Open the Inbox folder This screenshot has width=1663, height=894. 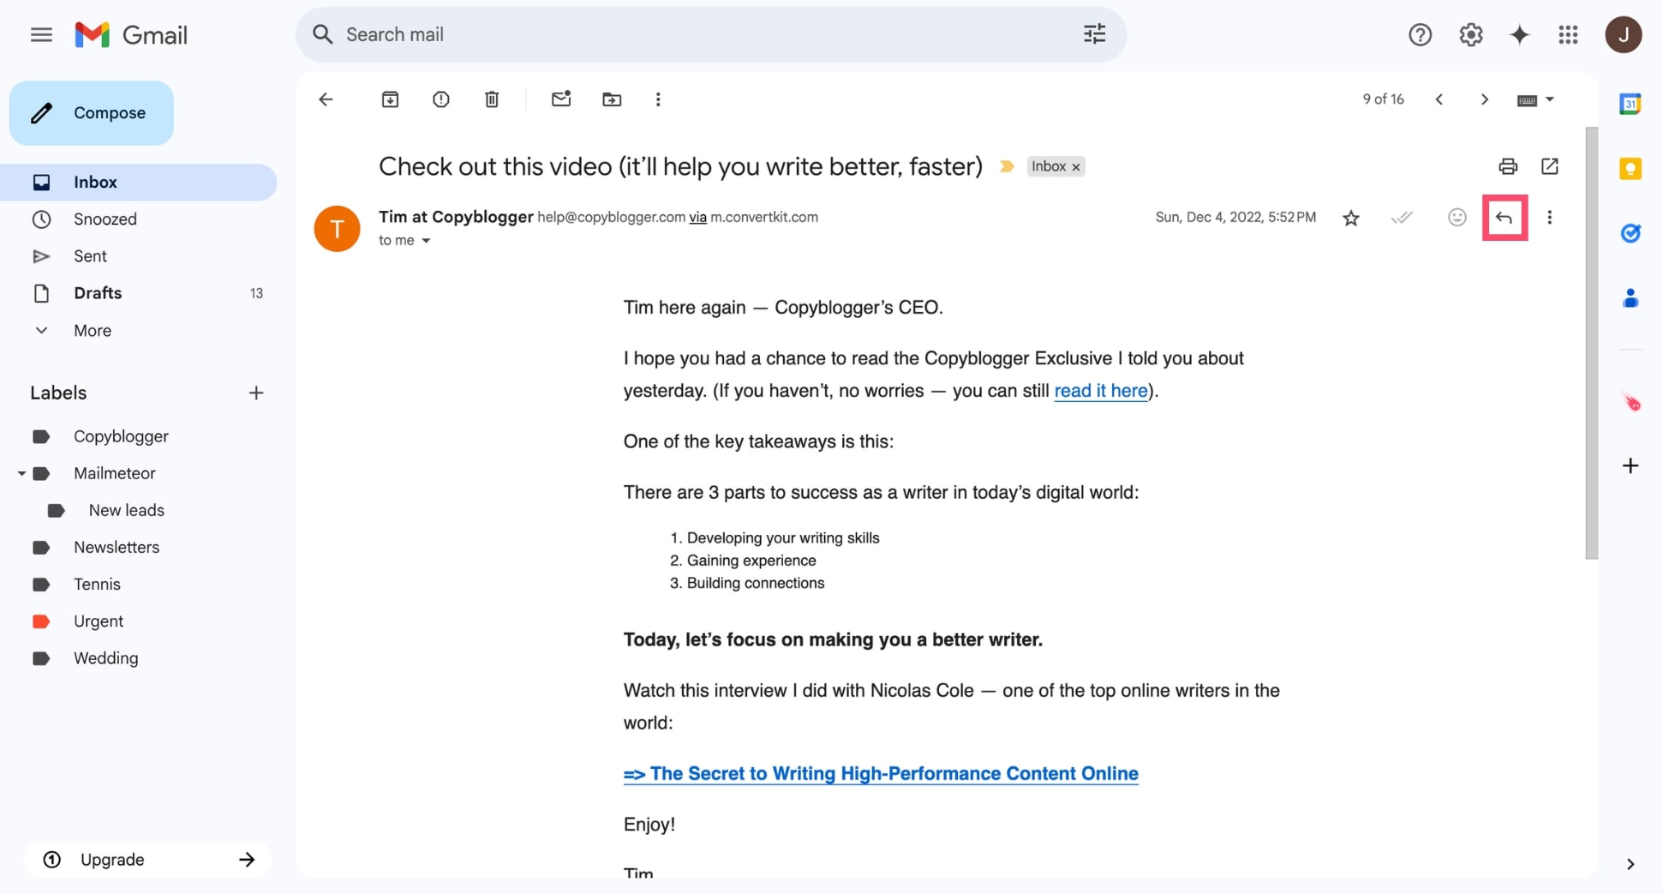tap(139, 183)
